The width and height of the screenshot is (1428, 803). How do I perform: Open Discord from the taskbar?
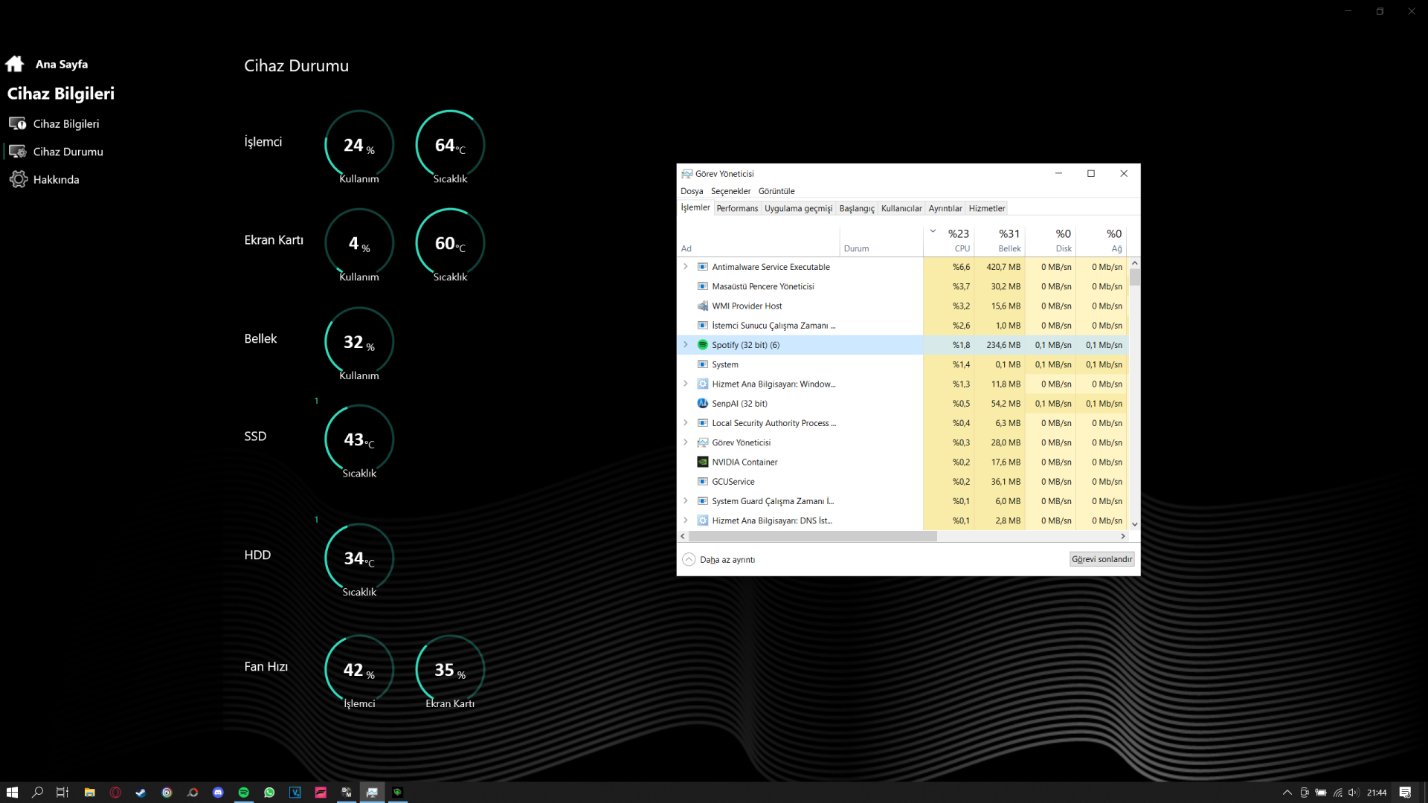point(218,793)
